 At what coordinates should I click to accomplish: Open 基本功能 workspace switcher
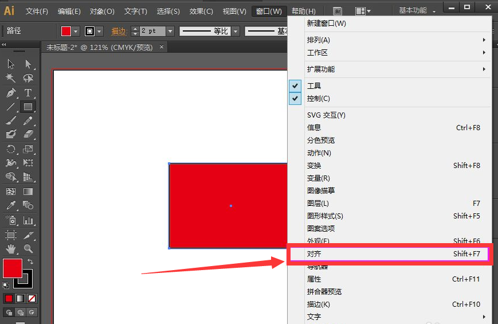point(417,10)
